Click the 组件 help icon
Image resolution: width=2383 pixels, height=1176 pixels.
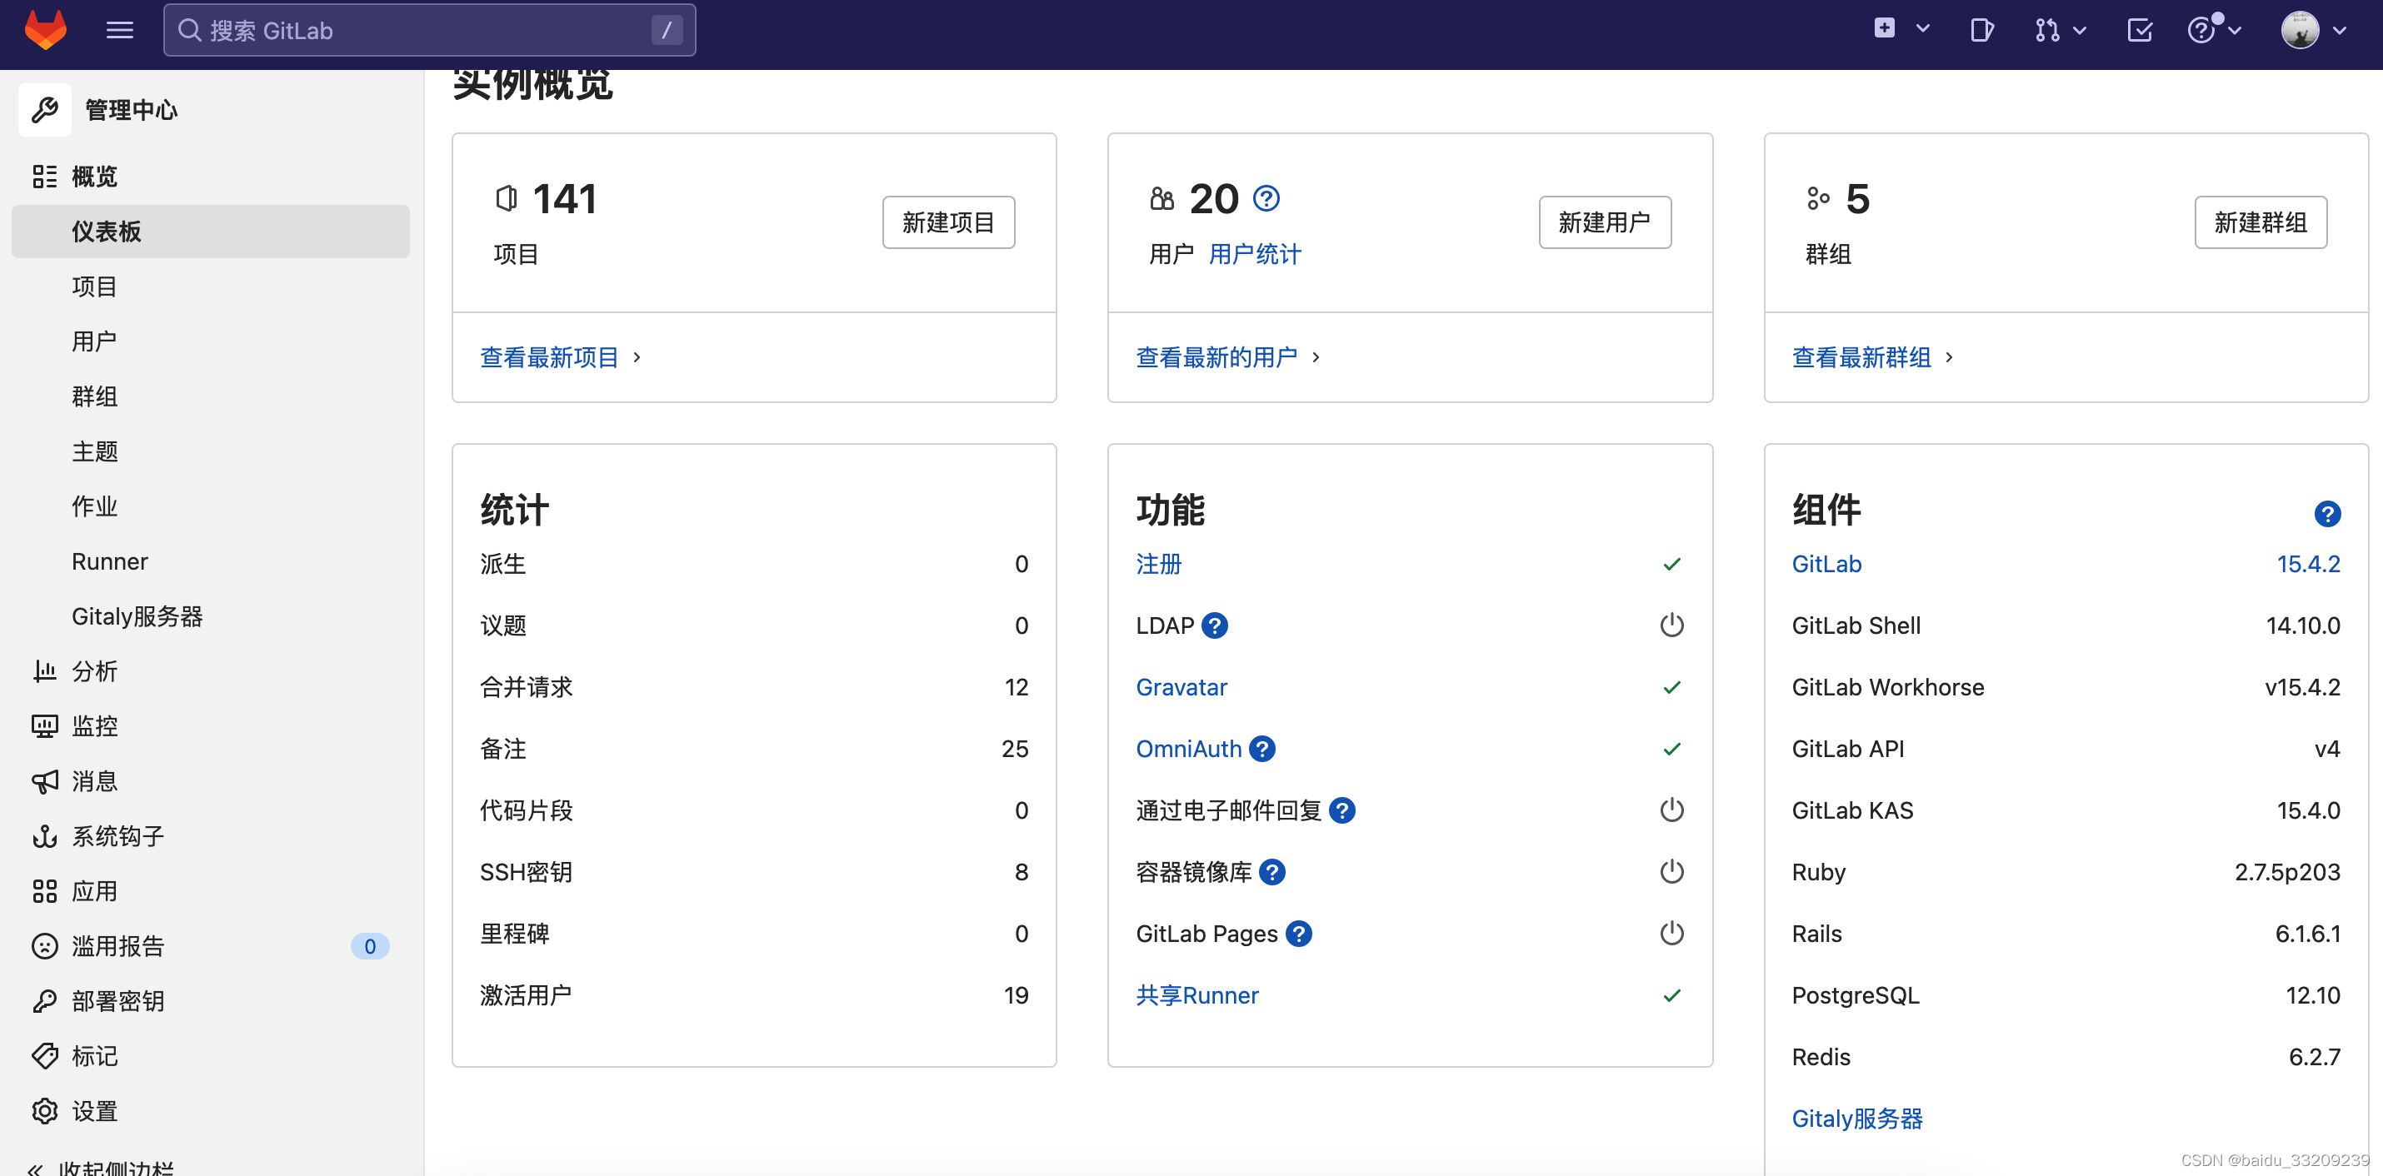click(2326, 514)
